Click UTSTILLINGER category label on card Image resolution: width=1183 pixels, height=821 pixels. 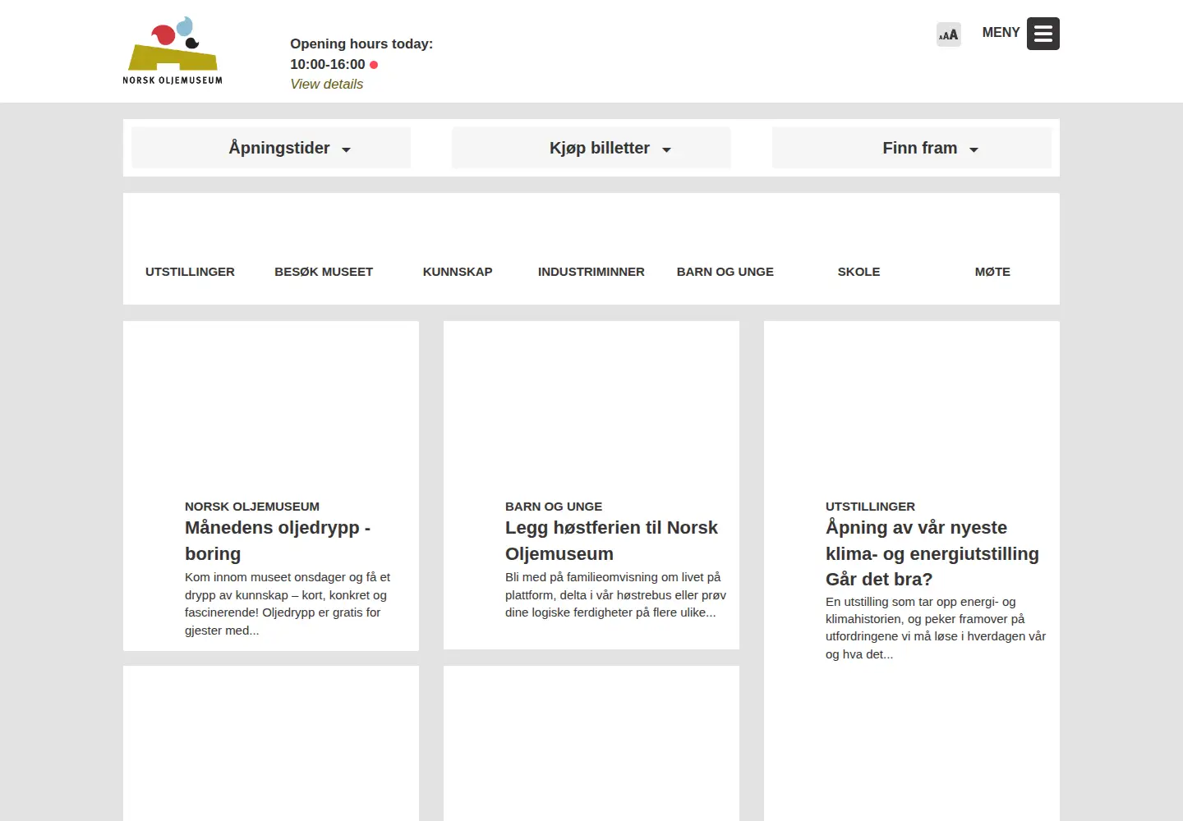[870, 507]
